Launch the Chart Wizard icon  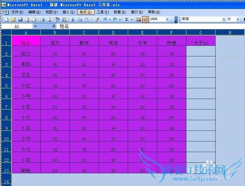(139, 20)
